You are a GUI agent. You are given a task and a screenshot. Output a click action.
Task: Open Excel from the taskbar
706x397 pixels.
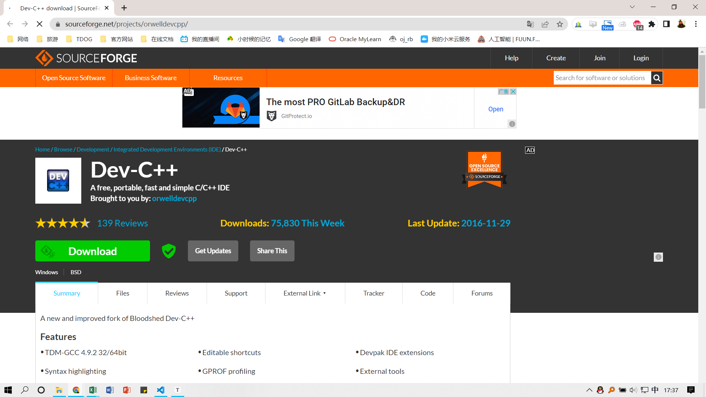93,390
